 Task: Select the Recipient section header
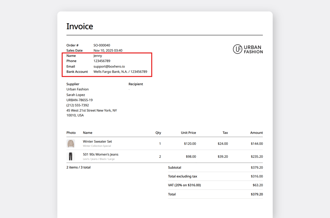point(136,84)
